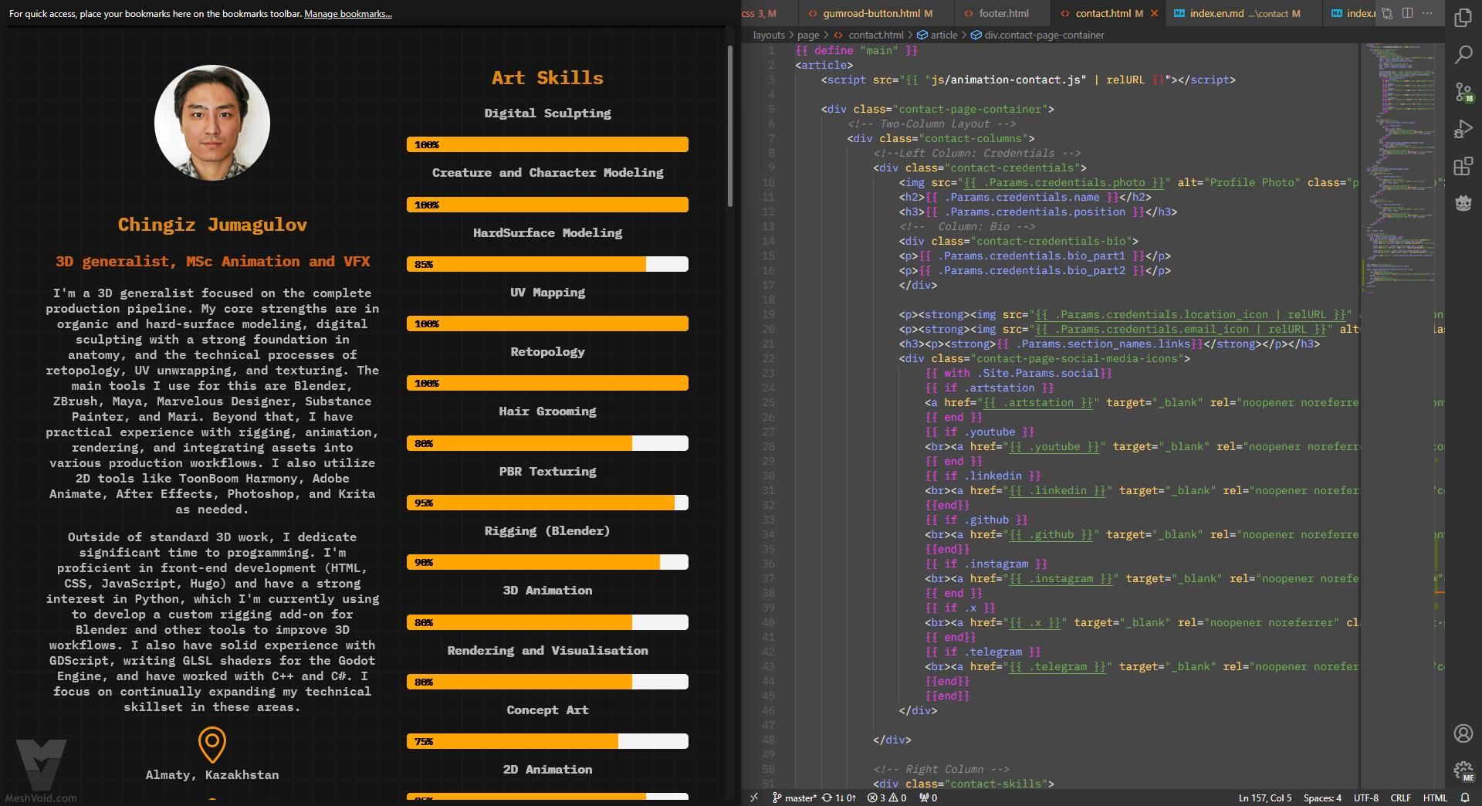
Task: Click the Chingiz Jumagulov name heading
Action: tap(212, 225)
